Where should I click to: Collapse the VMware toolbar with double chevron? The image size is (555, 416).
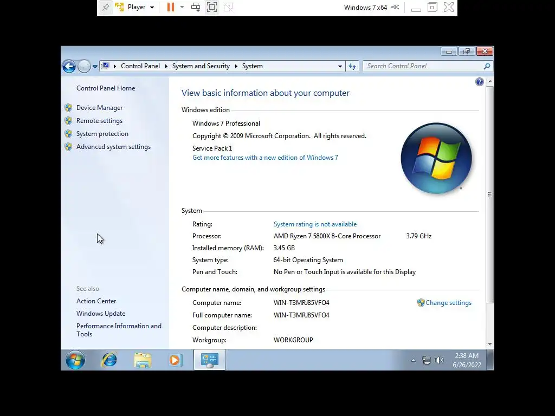click(x=395, y=7)
